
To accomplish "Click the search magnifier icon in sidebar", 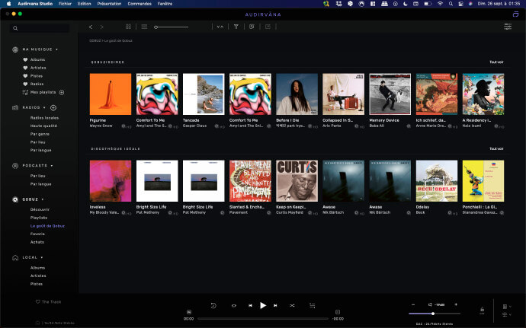I will tap(15, 28).
